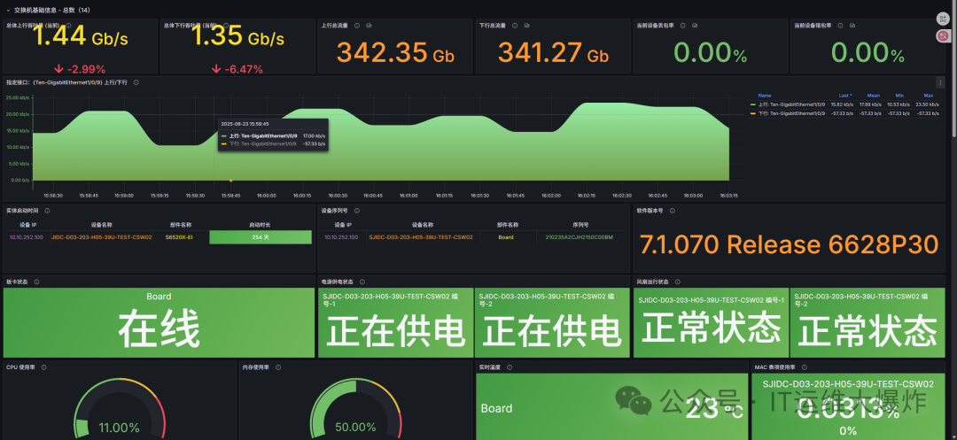
Task: Click 部件名称 header in 实体启动时间 table
Action: (x=181, y=225)
